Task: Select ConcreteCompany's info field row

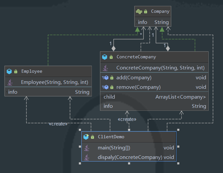Action: pos(154,106)
